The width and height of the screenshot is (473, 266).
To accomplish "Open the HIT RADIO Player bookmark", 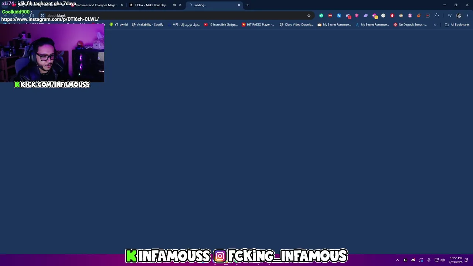I will tap(258, 25).
